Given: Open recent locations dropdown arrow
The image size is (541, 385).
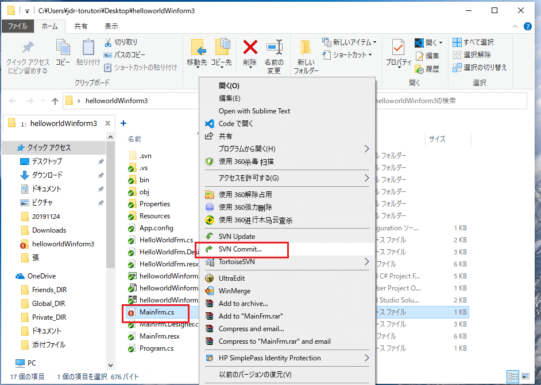Looking at the screenshot, I should (43, 101).
